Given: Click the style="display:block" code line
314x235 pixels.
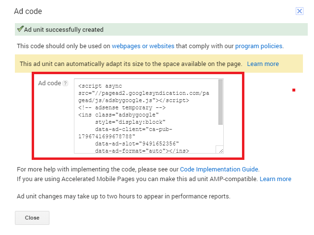Looking at the screenshot, I should (x=130, y=122).
